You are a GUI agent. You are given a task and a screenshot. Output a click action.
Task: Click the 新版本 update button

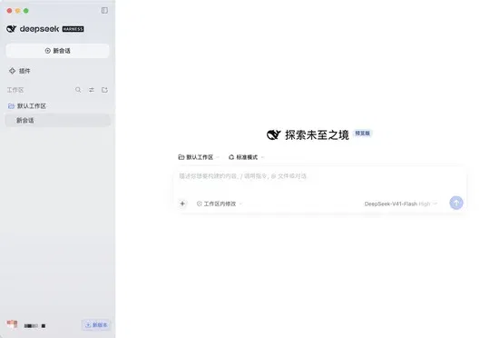[x=96, y=325]
